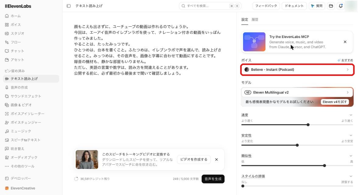Open the ボイス sidebar icon
Viewport: 358px width, 195px height.
(7, 25)
